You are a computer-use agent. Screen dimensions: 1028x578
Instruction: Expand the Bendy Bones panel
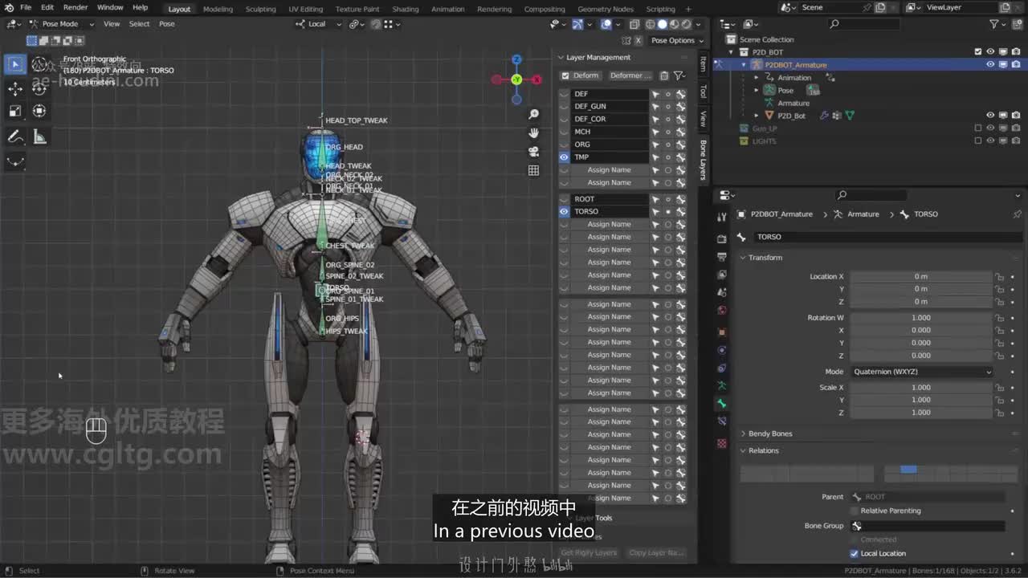[769, 433]
